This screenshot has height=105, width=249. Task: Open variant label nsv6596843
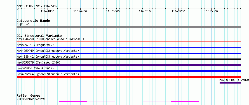234,80
